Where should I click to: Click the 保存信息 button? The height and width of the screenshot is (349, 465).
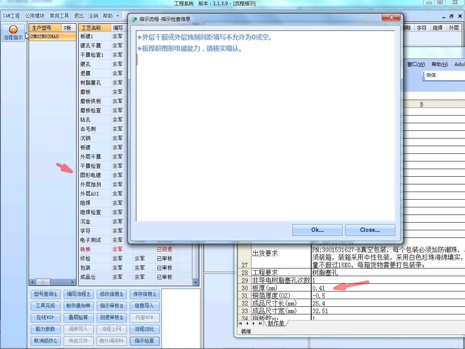coord(145,294)
